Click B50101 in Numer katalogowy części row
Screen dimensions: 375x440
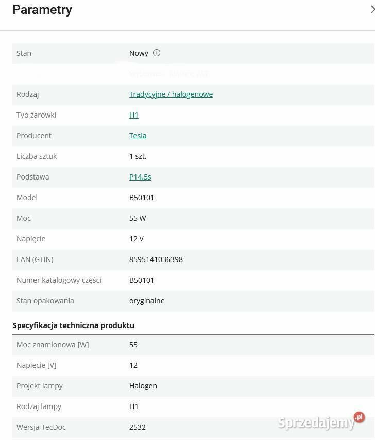(142, 280)
